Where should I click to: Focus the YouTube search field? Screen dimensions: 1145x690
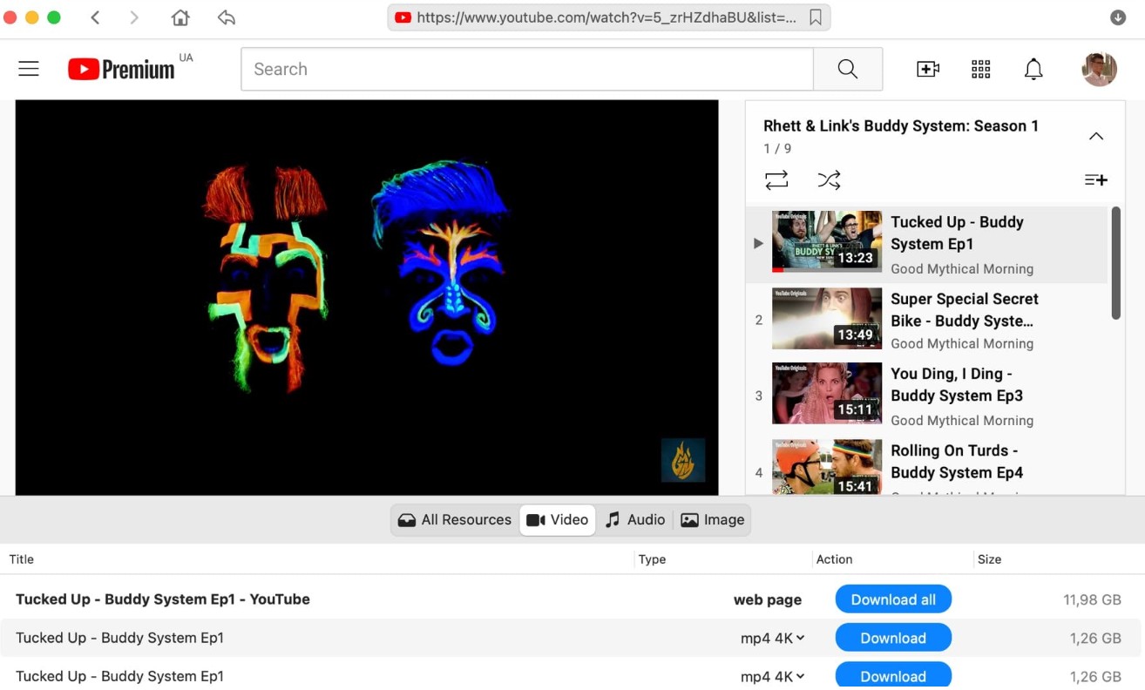click(527, 69)
